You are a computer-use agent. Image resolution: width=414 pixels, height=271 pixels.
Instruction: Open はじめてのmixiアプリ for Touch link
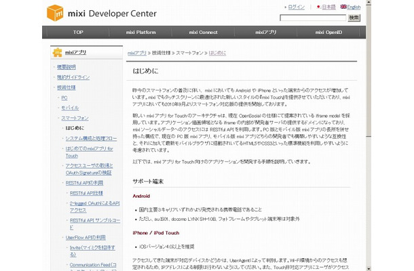click(89, 152)
